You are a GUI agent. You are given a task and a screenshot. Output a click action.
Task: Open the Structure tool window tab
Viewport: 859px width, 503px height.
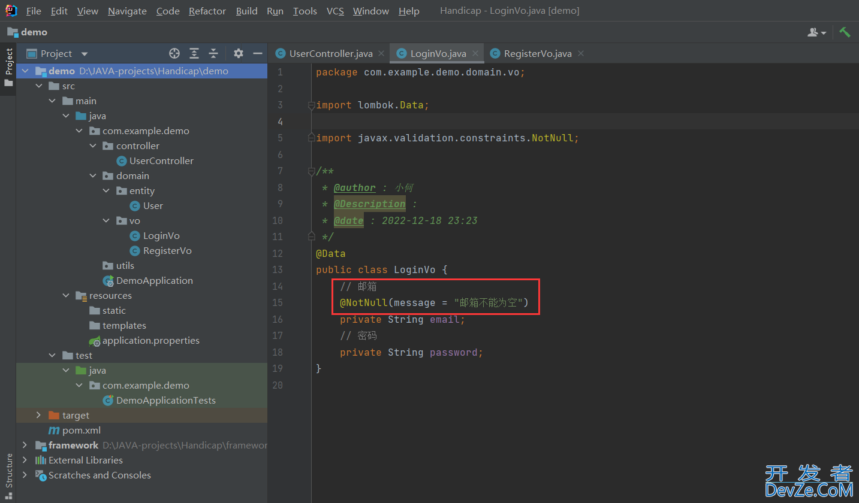[9, 470]
